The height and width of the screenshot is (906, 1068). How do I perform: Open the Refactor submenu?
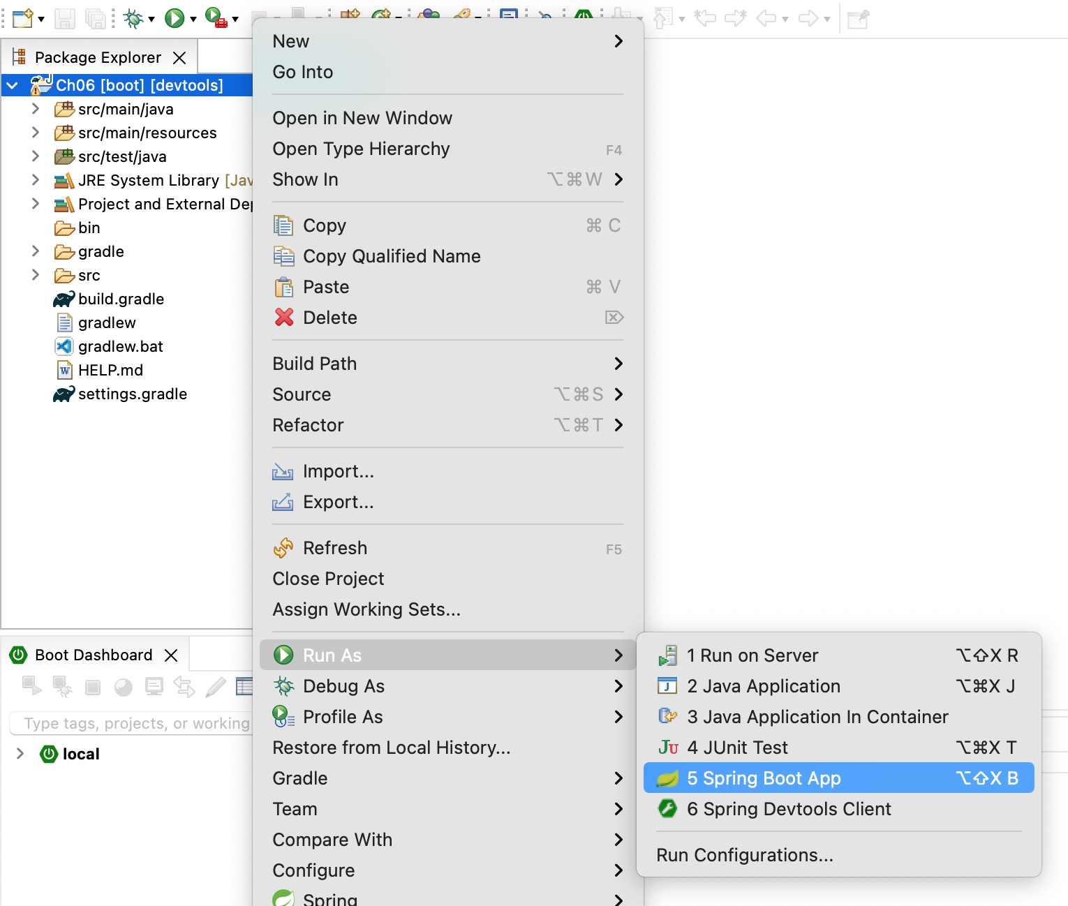point(447,425)
